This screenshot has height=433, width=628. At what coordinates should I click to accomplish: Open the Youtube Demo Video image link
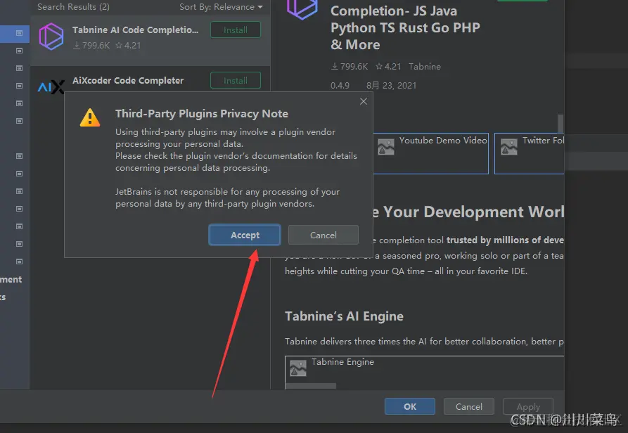click(x=430, y=153)
